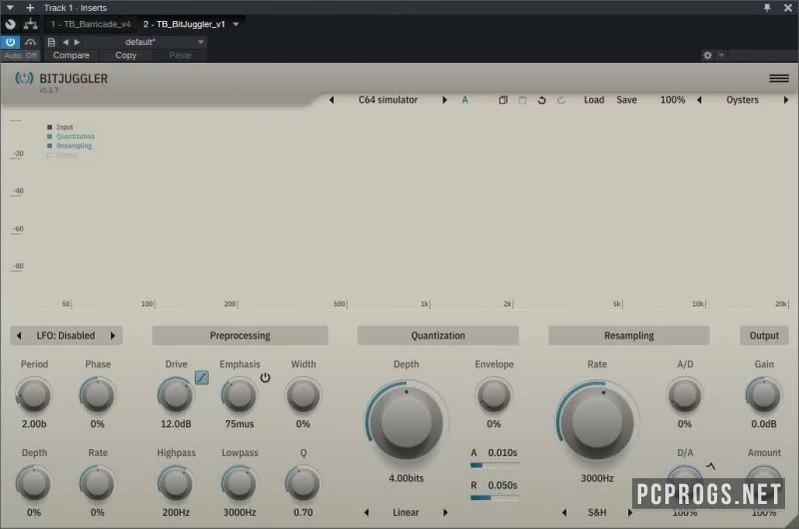Click the undo arrow icon
Image resolution: width=799 pixels, height=529 pixels.
coord(541,100)
